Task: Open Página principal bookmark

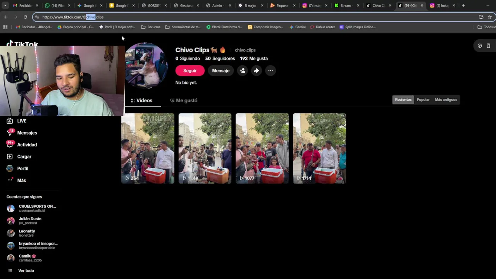Action: click(76, 27)
